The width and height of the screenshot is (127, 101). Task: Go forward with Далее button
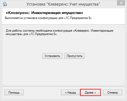pyautogui.click(x=90, y=92)
